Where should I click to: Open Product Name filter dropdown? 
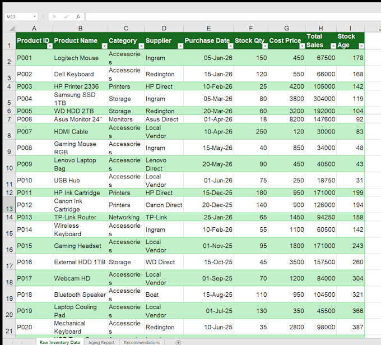coord(104,46)
